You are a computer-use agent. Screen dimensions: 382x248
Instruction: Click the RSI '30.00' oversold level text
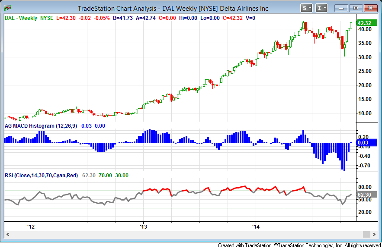[x=122, y=176]
